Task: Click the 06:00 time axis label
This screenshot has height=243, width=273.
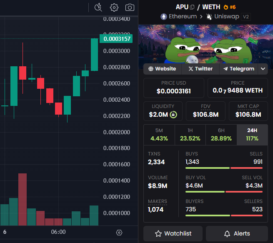Action: (x=58, y=232)
